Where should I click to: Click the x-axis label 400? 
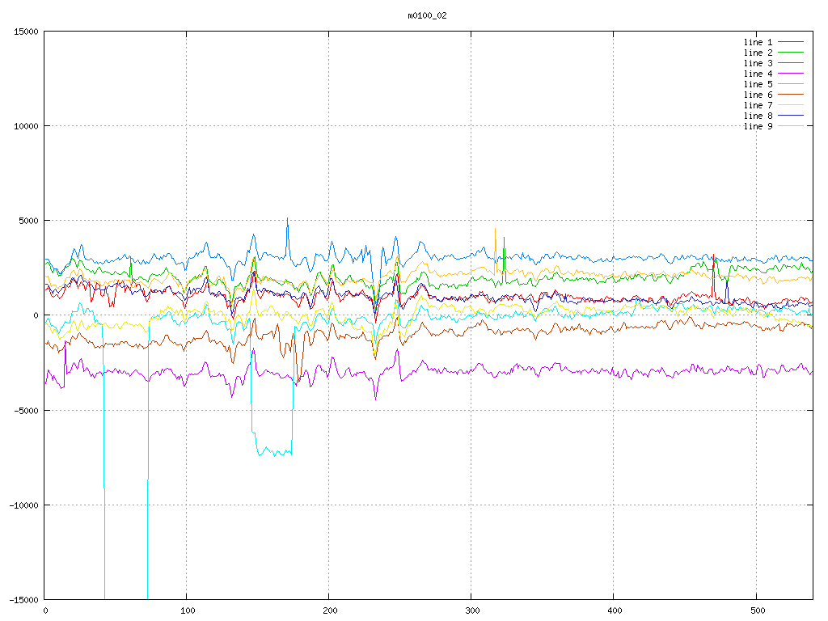pos(615,611)
